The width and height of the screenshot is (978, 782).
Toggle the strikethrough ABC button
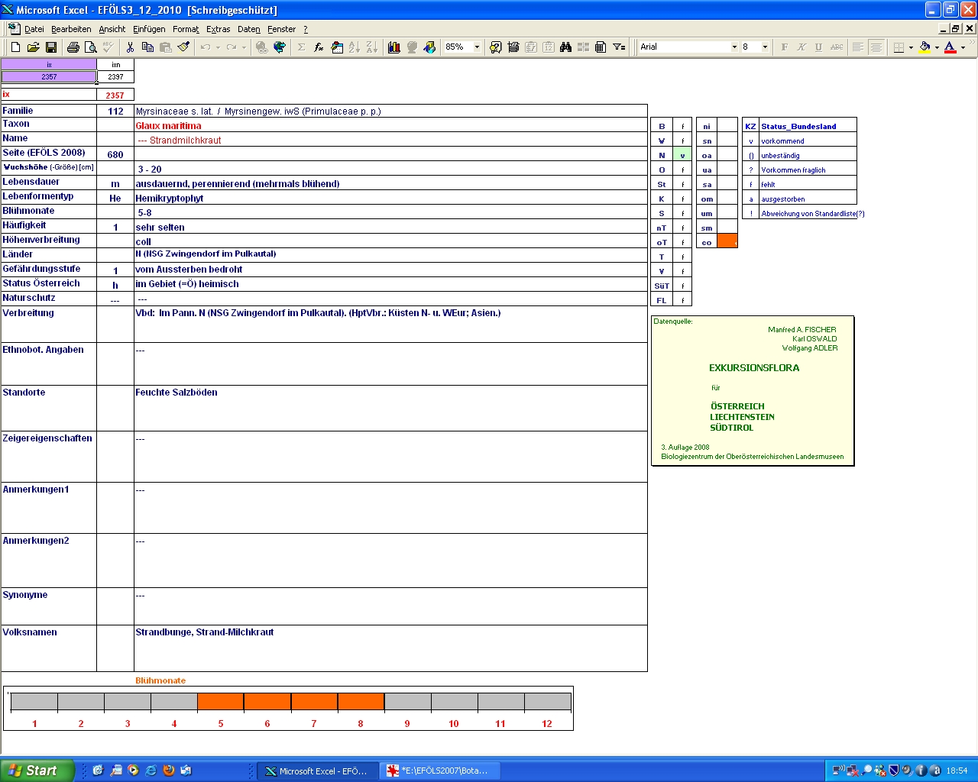tap(837, 47)
